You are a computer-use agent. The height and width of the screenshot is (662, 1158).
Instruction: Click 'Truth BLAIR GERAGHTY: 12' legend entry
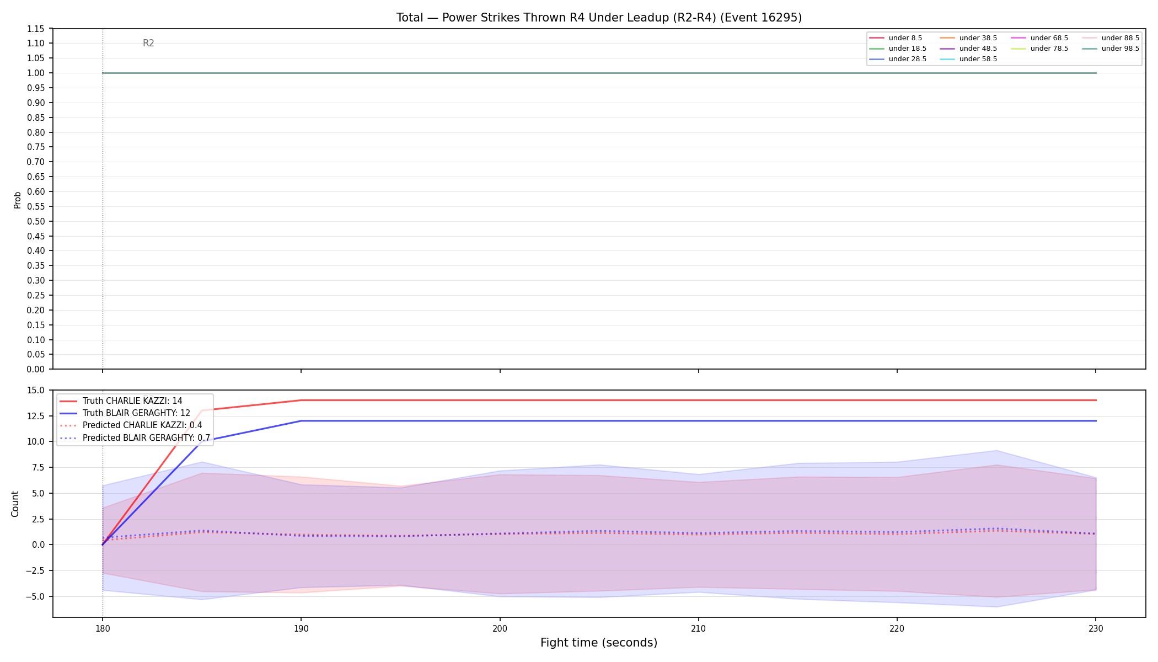[125, 413]
